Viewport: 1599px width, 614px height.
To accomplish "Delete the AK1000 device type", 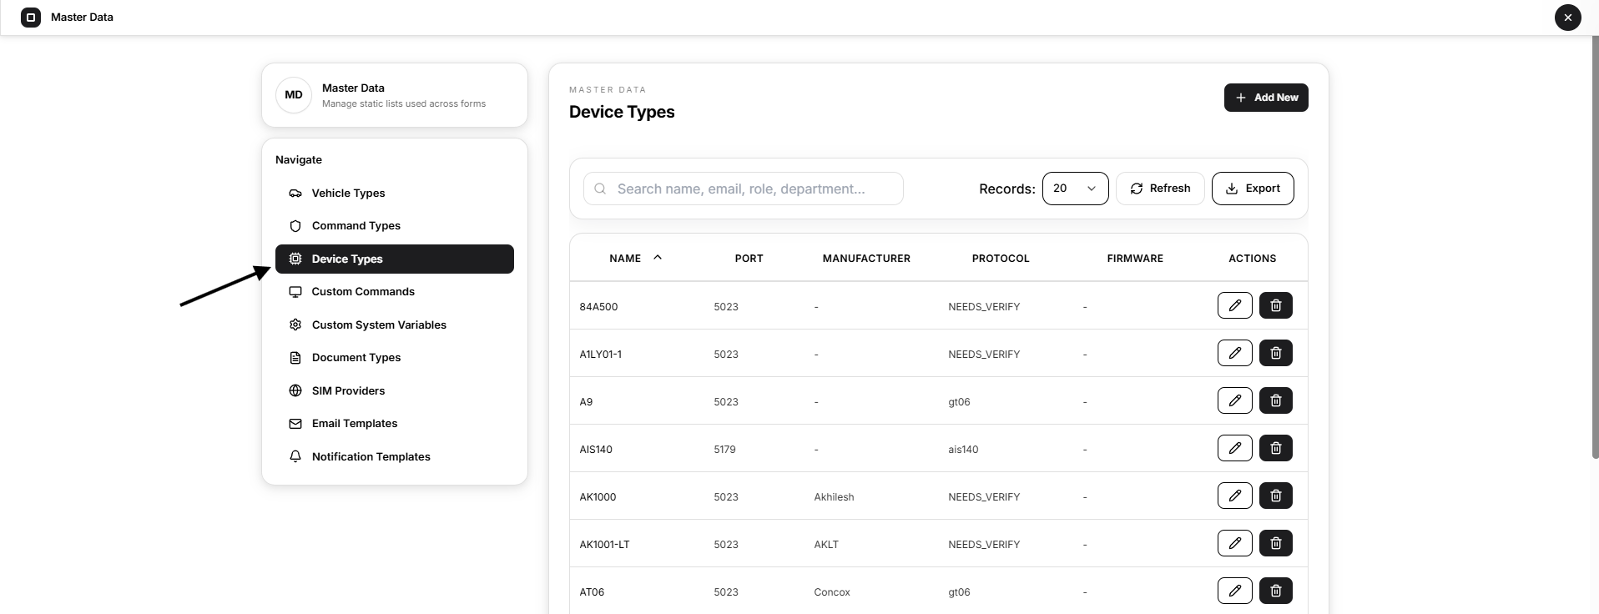I will [x=1275, y=496].
